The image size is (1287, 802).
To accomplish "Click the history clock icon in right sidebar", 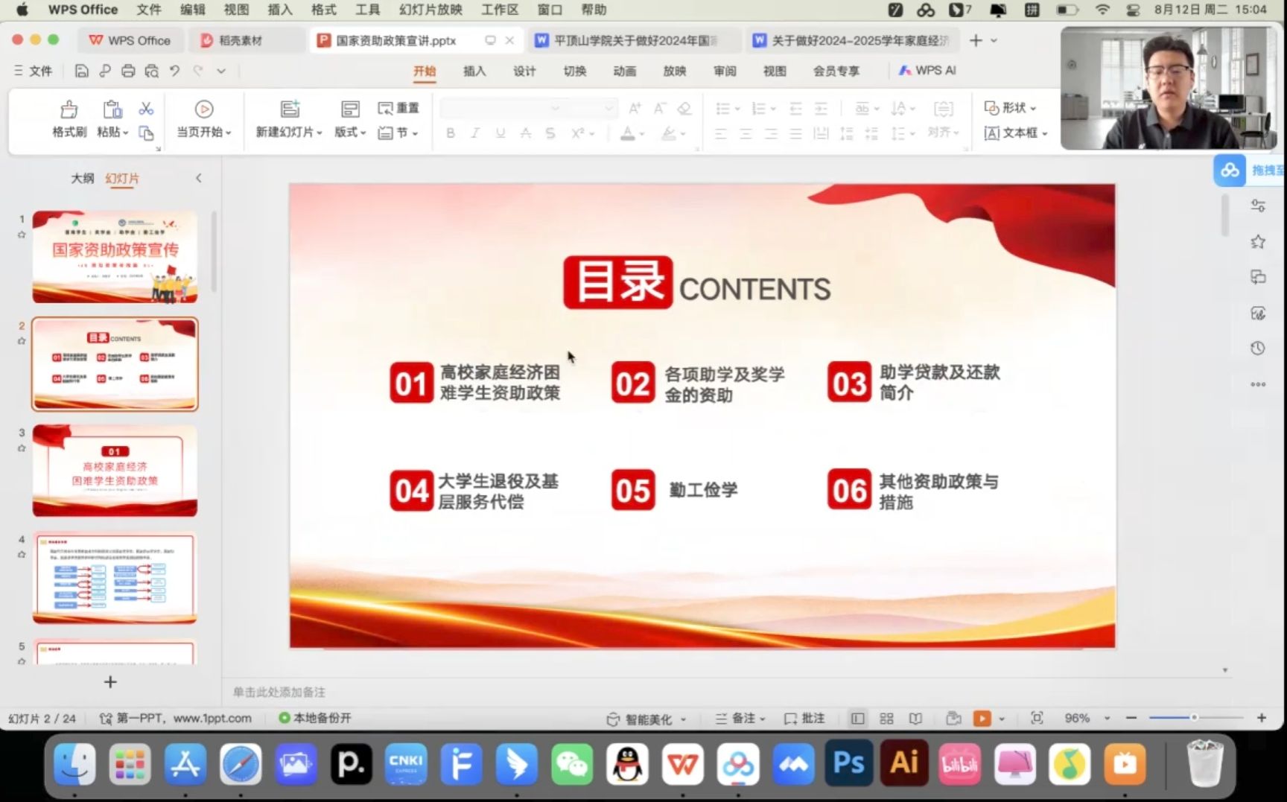I will pyautogui.click(x=1258, y=349).
